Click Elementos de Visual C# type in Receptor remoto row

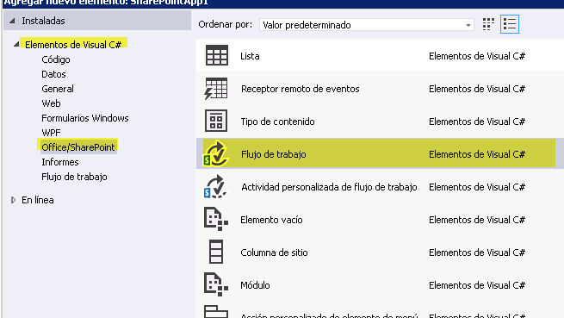pyautogui.click(x=477, y=89)
